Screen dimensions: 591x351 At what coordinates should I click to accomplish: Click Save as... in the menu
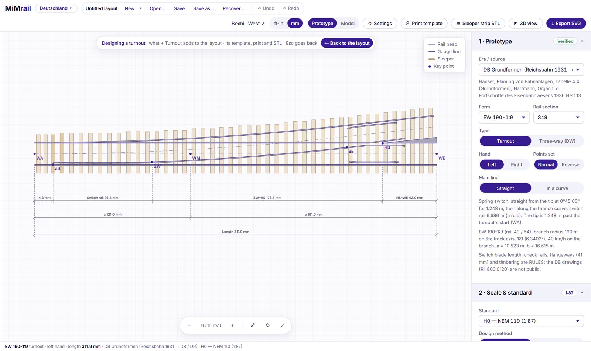click(x=204, y=8)
